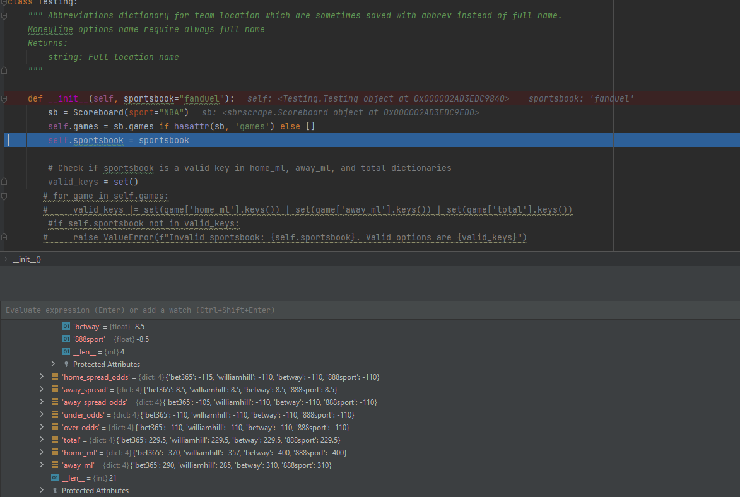Click the 'string: Full location name' docstring line

coord(114,57)
